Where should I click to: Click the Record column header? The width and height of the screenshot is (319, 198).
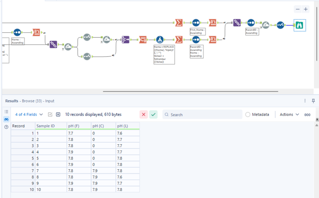pyautogui.click(x=23, y=126)
